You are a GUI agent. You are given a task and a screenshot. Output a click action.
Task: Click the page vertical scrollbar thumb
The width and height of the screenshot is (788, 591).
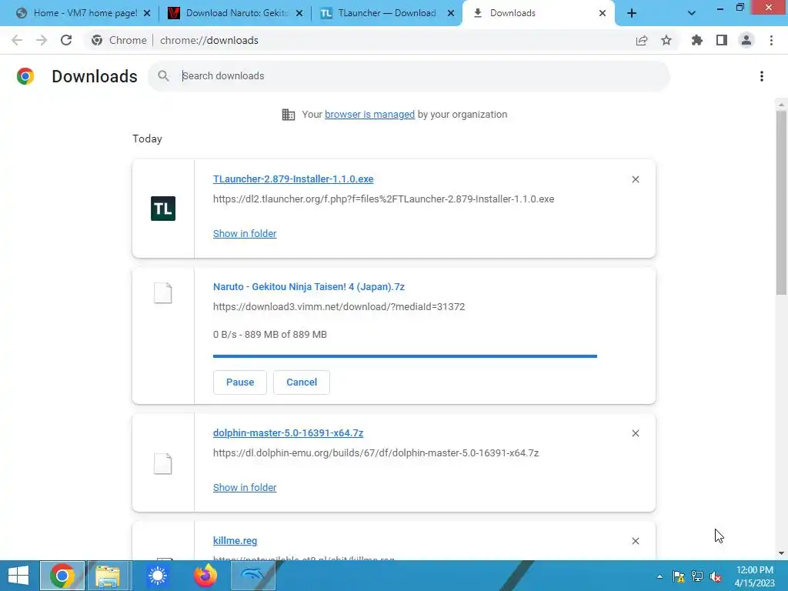click(x=781, y=202)
